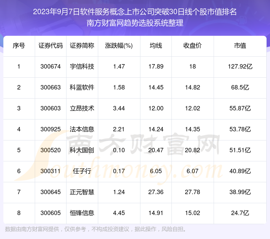Click the moving average value 17.89
The height and width of the screenshot is (239, 270).
coord(156,67)
